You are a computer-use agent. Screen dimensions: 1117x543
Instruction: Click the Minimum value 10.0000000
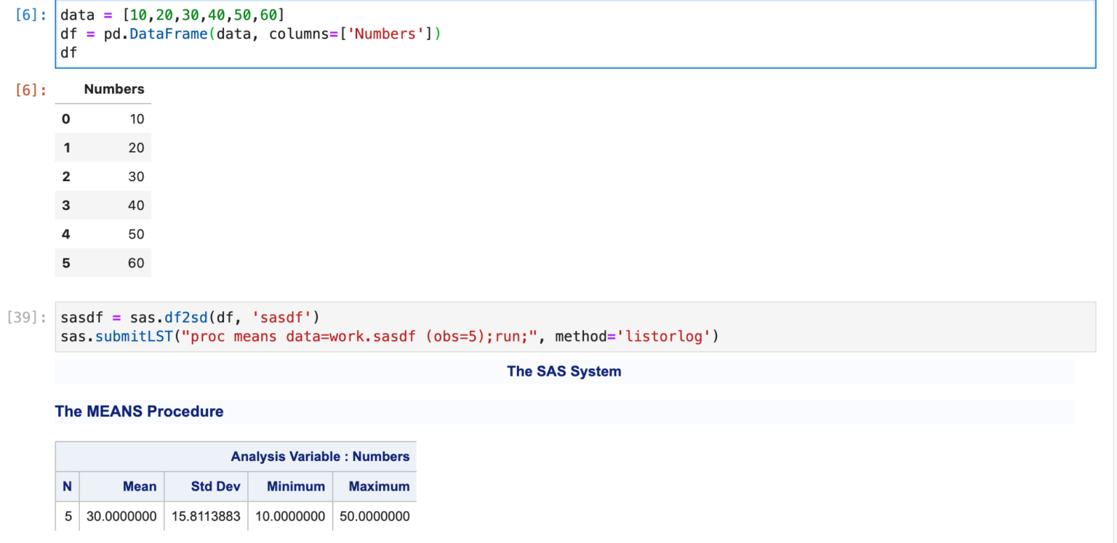pos(290,516)
